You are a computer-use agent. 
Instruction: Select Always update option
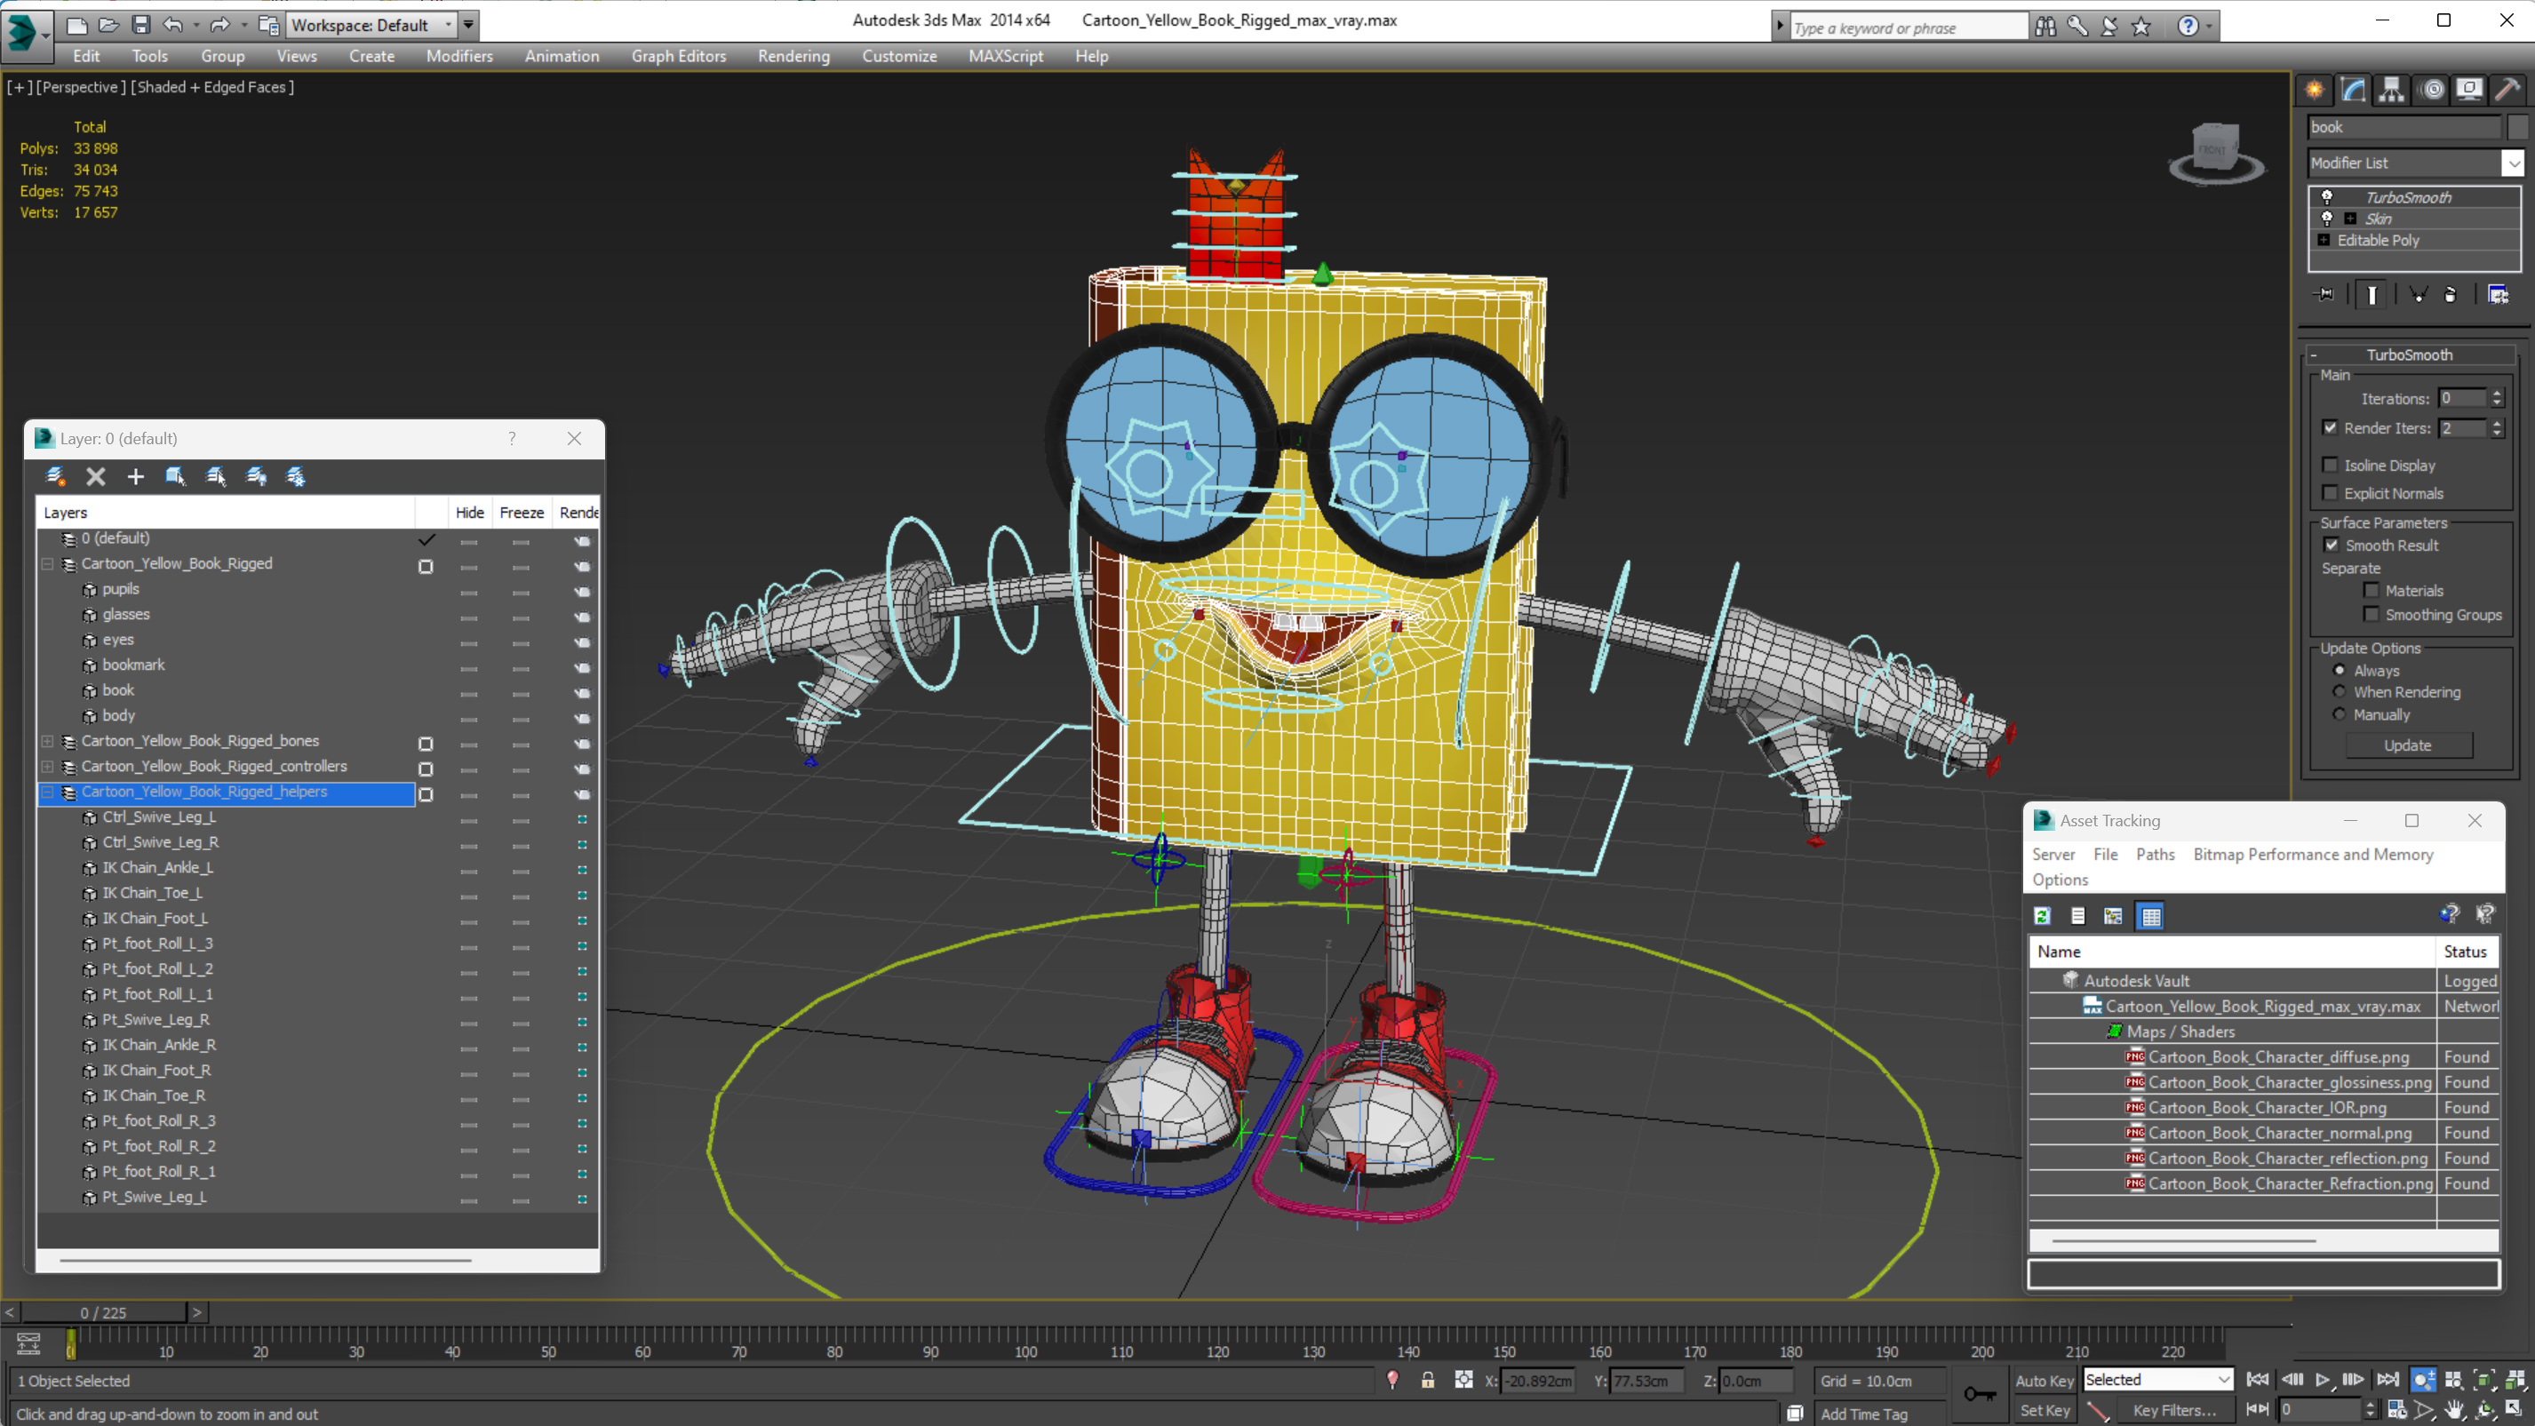[2340, 670]
